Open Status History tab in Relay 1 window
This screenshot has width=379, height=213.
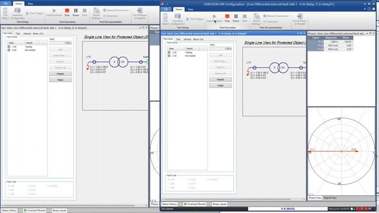click(x=169, y=204)
